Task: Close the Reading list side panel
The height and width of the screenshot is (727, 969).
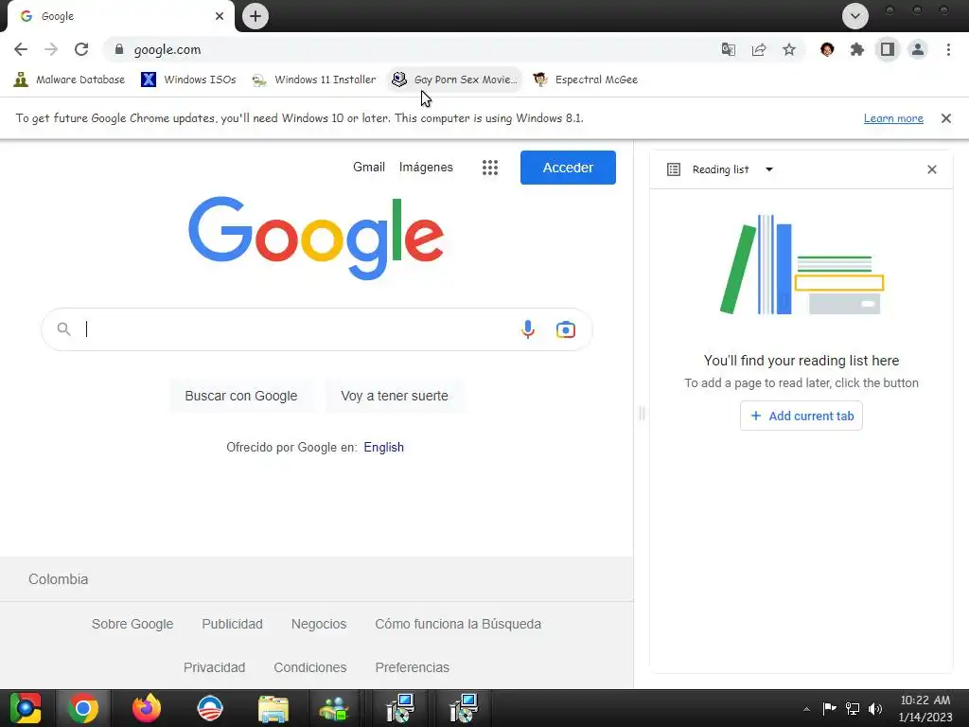Action: (932, 169)
